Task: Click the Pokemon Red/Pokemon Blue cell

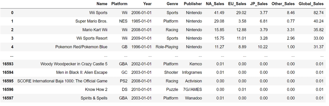Action: [x=81, y=47]
